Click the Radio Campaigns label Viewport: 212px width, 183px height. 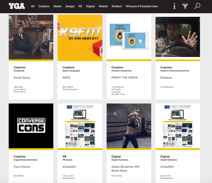[71, 71]
